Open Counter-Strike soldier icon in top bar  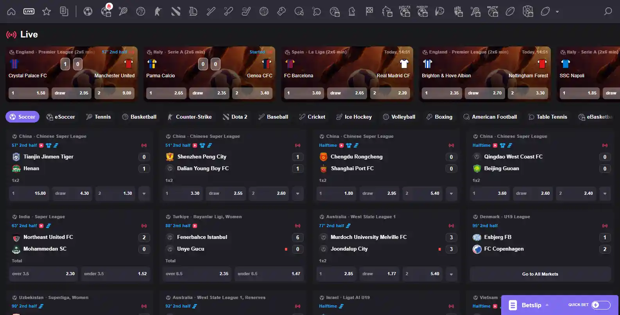point(158,11)
